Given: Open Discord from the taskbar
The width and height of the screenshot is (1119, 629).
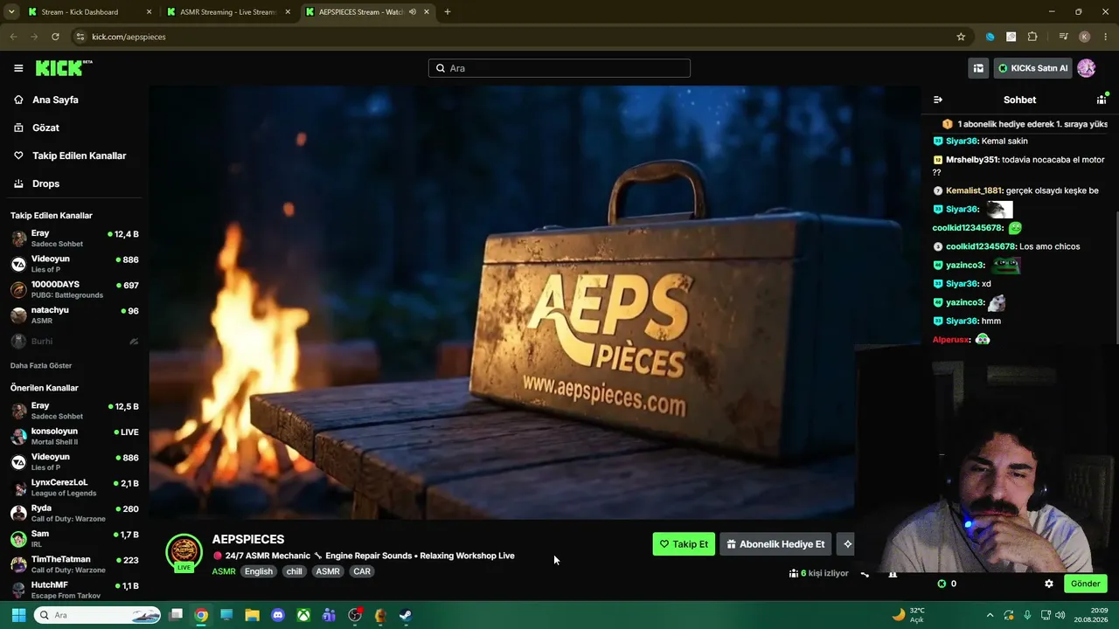Looking at the screenshot, I should pos(278,615).
